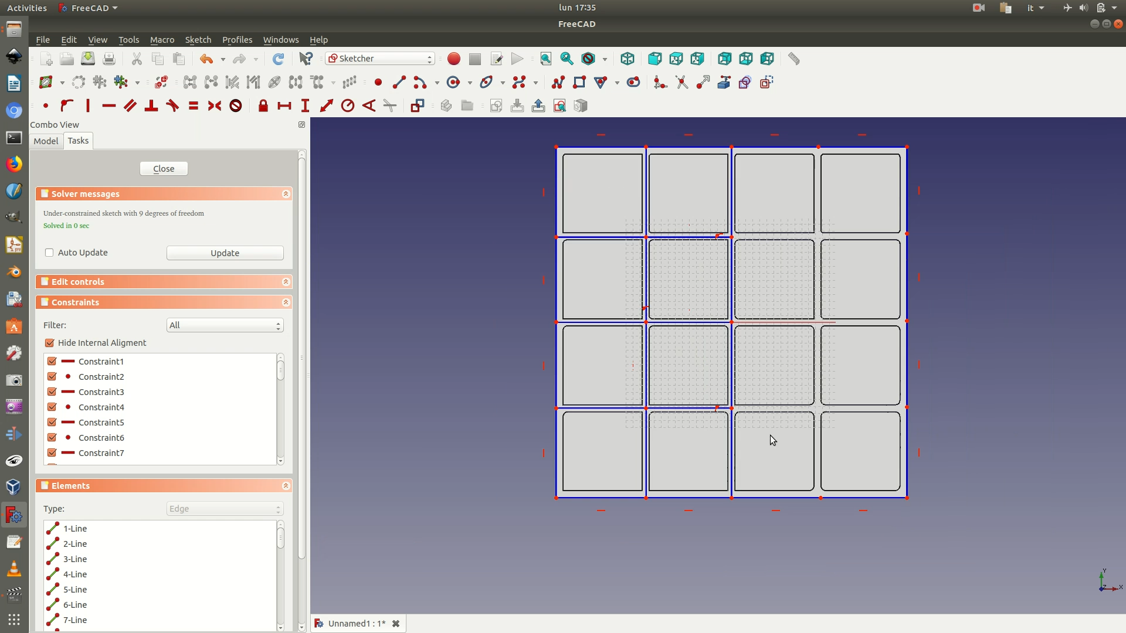Open the Sketch menu
This screenshot has width=1126, height=633.
click(198, 40)
